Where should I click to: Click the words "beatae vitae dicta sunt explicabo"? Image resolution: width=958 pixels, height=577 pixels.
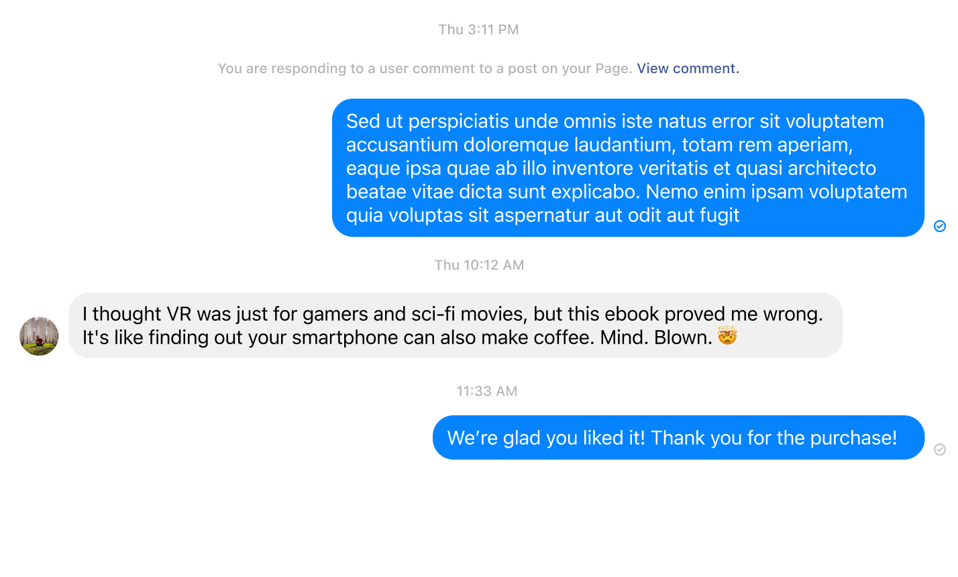(492, 192)
